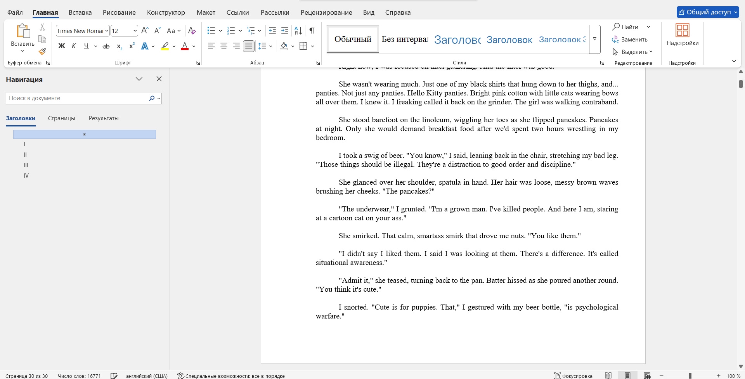Click the Format Painter brush icon

[x=42, y=51]
